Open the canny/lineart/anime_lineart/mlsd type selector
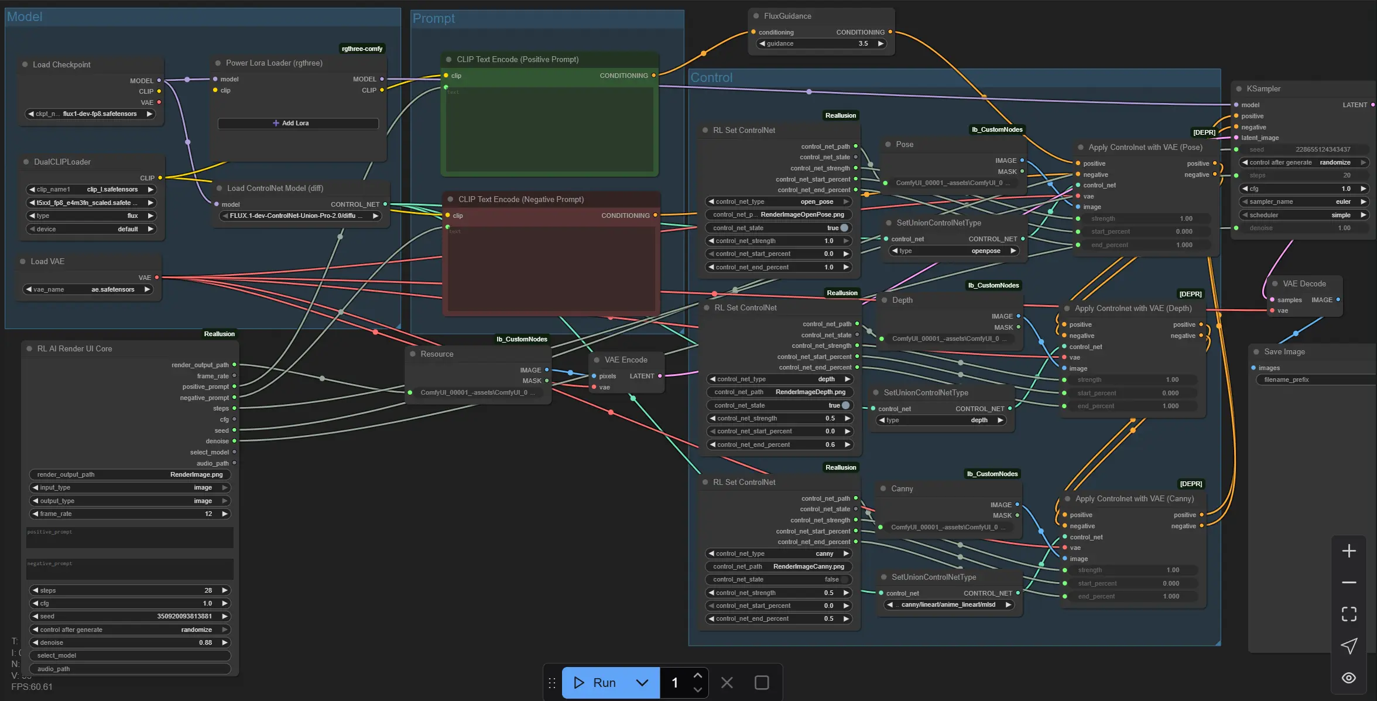 point(948,604)
